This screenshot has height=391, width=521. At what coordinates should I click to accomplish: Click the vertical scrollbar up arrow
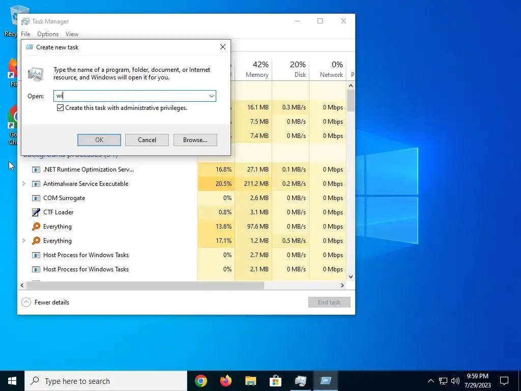coord(351,86)
